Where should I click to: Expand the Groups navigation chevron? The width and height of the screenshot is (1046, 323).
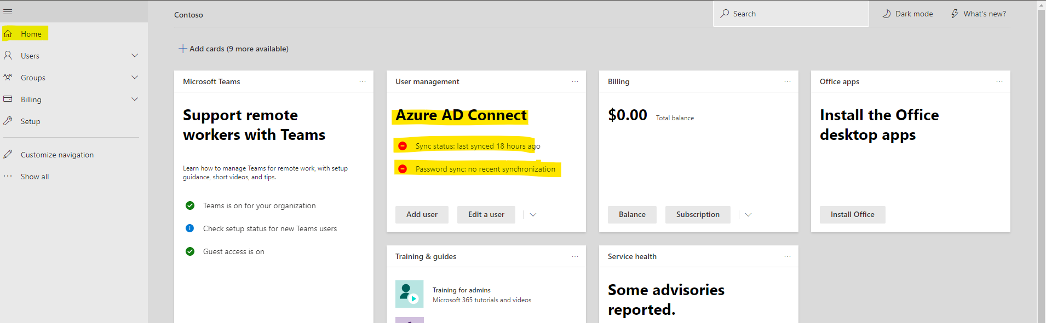click(x=135, y=78)
